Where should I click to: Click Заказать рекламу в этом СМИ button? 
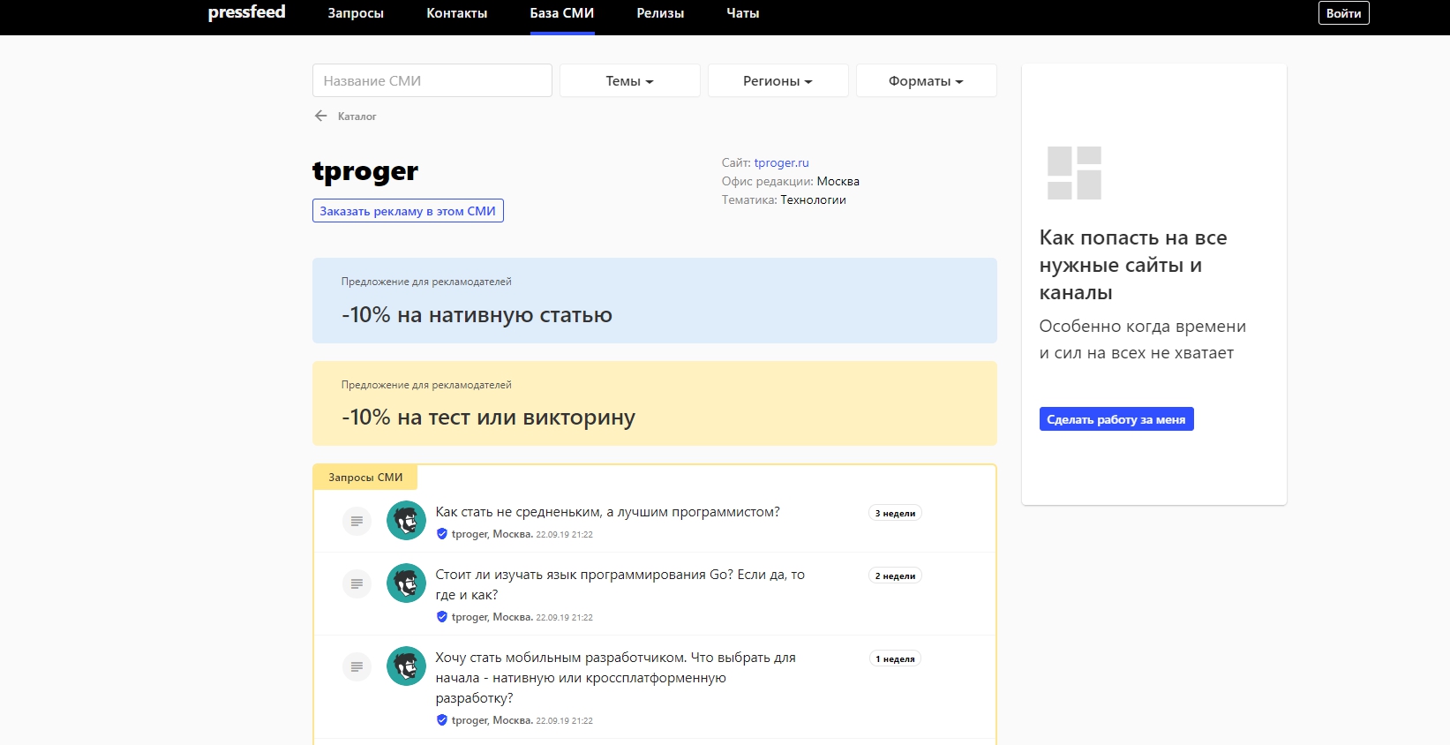click(x=408, y=211)
